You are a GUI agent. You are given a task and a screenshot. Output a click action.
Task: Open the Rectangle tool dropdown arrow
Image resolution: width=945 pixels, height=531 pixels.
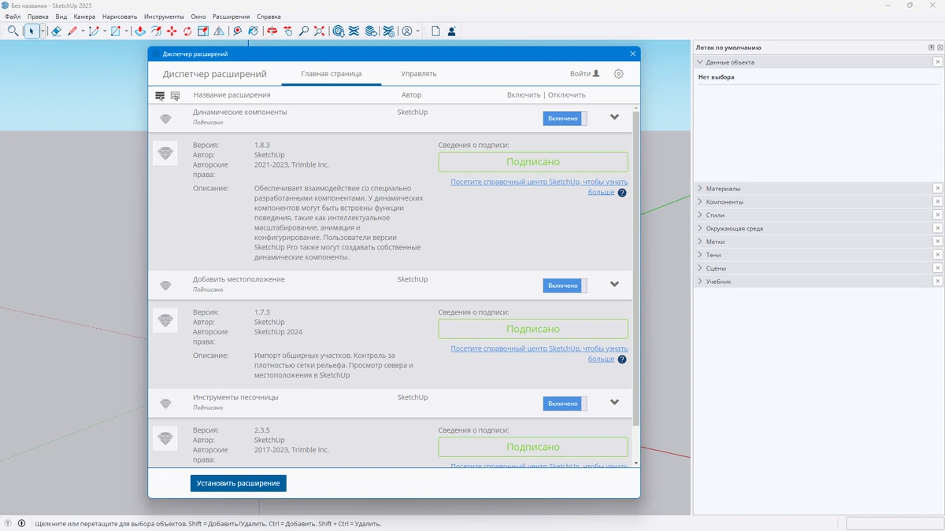pos(124,31)
